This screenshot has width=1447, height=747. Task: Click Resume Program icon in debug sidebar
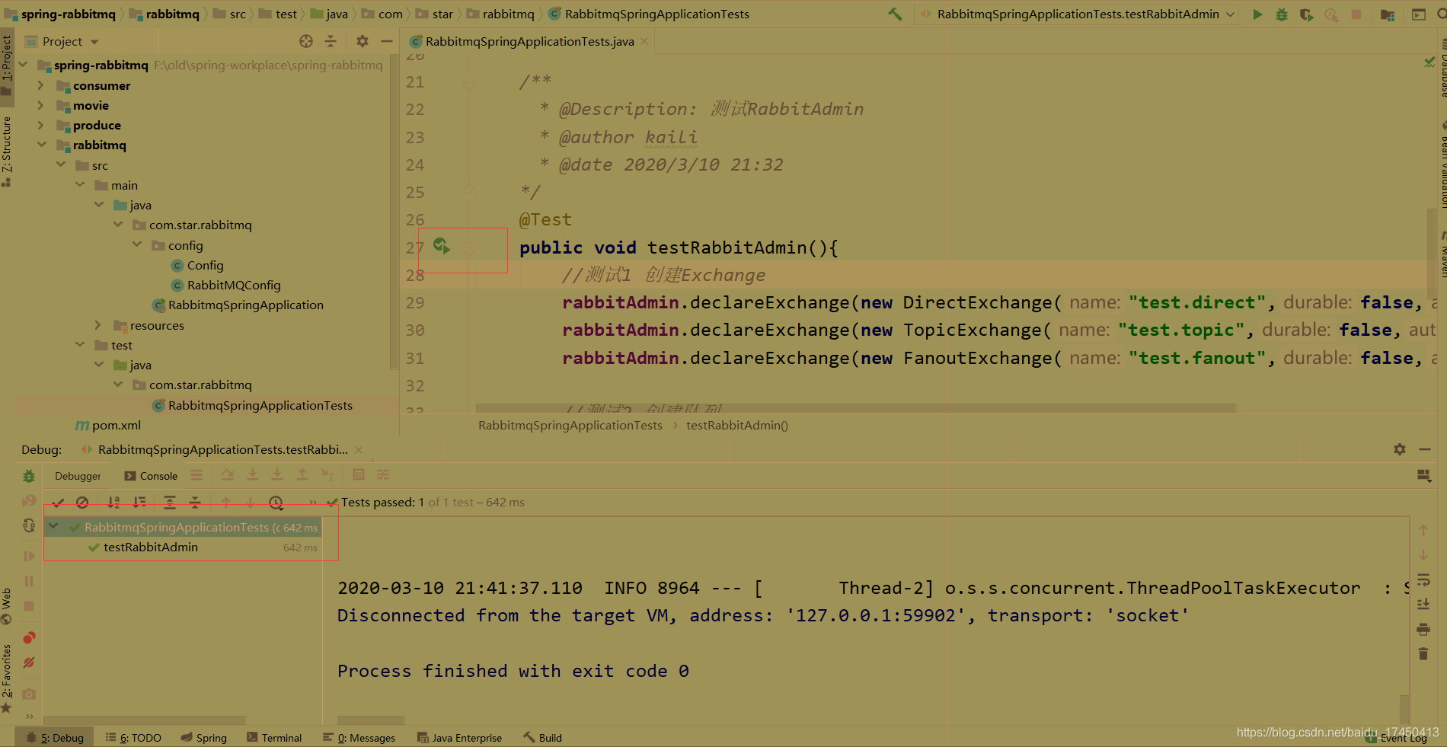29,556
